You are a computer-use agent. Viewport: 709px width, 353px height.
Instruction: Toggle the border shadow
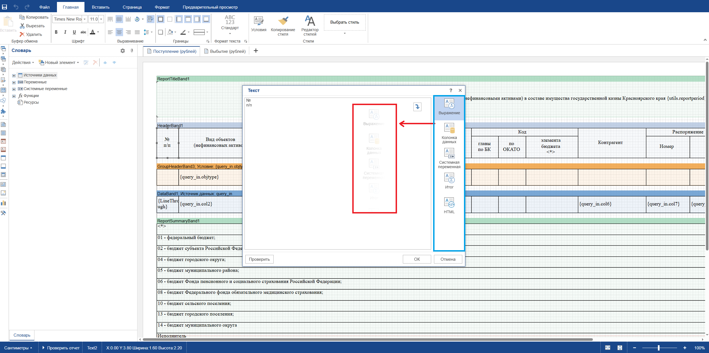160,32
